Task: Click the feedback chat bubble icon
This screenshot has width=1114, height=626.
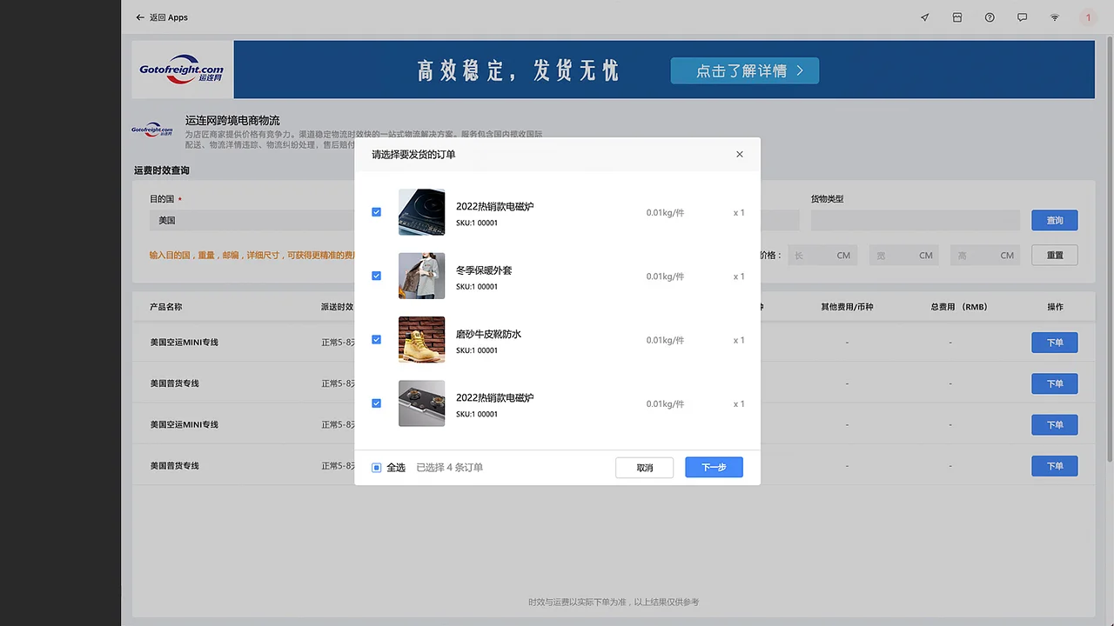Action: click(x=1023, y=17)
